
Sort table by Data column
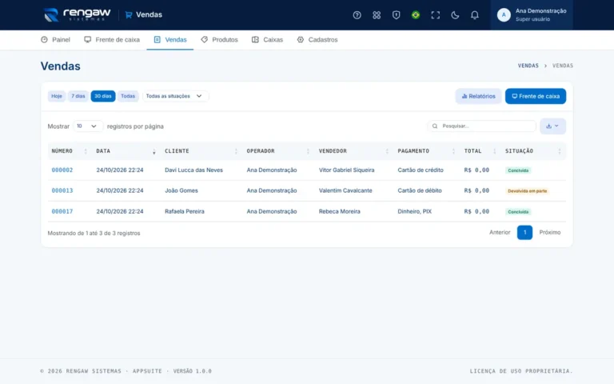[x=126, y=151]
